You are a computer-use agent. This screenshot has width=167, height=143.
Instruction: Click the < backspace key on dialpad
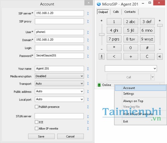click(x=114, y=56)
